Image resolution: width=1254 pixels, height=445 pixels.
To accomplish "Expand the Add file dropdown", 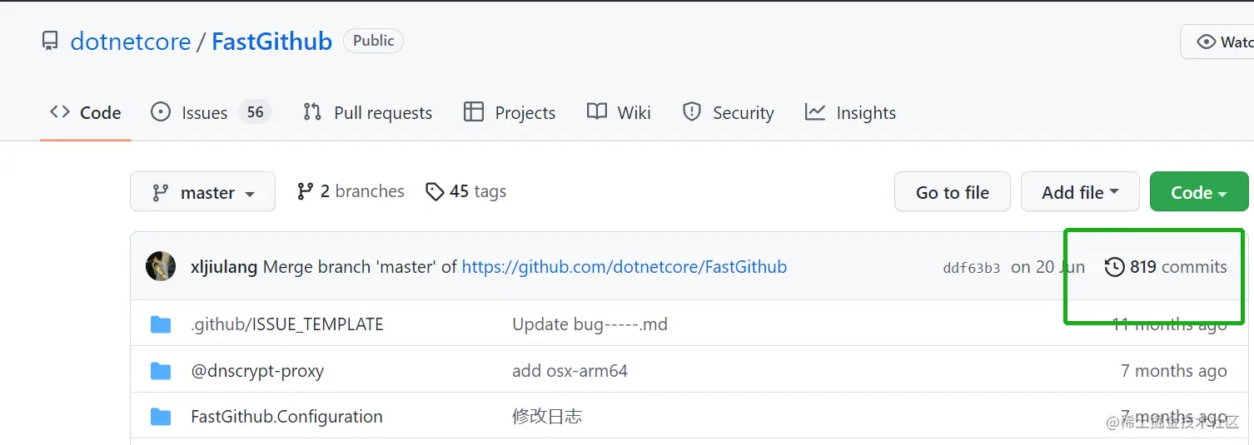I will [x=1080, y=191].
